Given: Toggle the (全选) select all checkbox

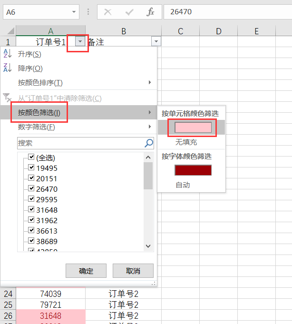Looking at the screenshot, I should pos(31,157).
